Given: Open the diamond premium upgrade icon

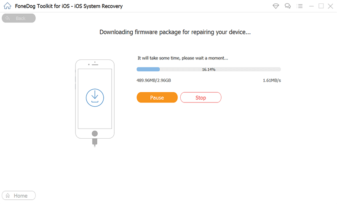Looking at the screenshot, I should pyautogui.click(x=275, y=6).
